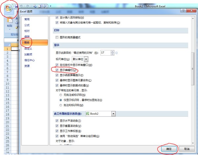The image size is (198, 155).
Task: Click the print preview icon in Quick Access Toolbar
Action: pyautogui.click(x=44, y=6)
